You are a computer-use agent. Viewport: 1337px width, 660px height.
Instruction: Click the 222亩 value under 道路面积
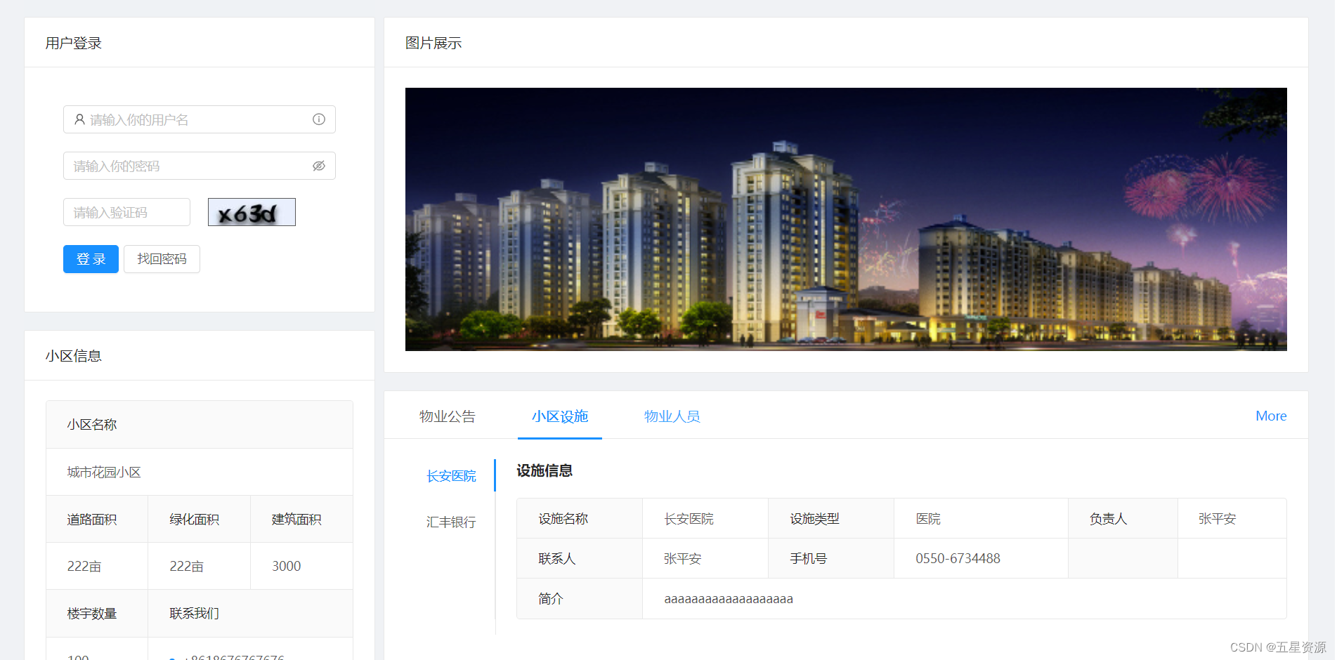84,566
